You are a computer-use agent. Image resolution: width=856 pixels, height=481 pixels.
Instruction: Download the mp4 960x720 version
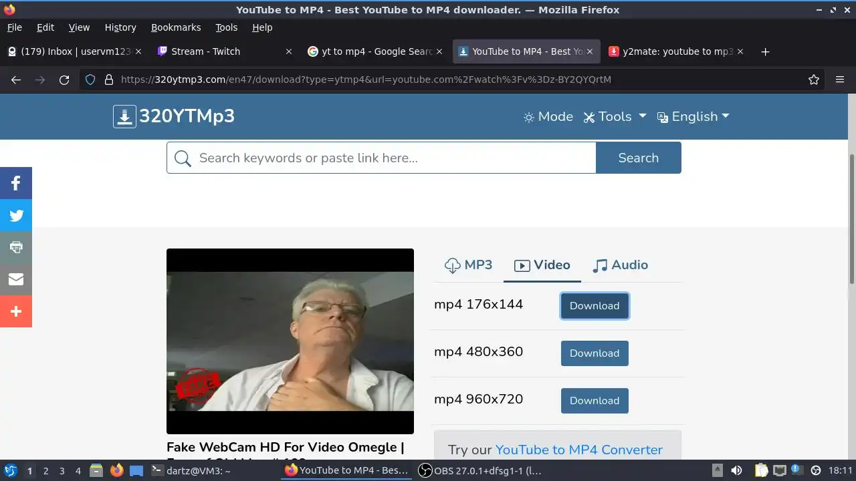point(595,401)
